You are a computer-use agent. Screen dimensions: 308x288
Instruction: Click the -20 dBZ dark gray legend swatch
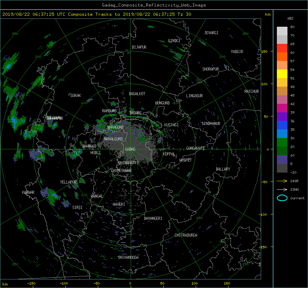pyautogui.click(x=282, y=168)
